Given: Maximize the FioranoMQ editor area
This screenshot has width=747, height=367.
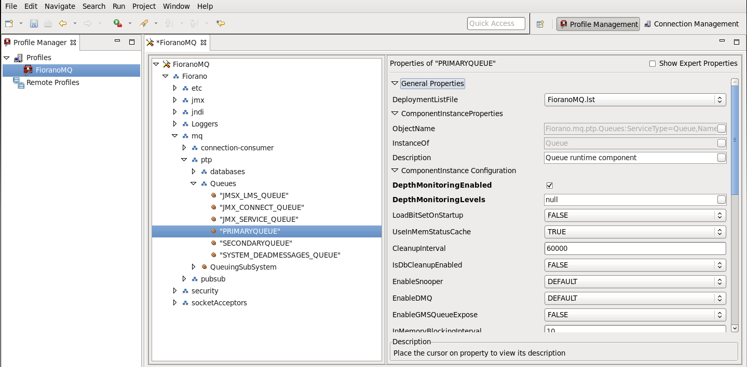Looking at the screenshot, I should (x=737, y=42).
